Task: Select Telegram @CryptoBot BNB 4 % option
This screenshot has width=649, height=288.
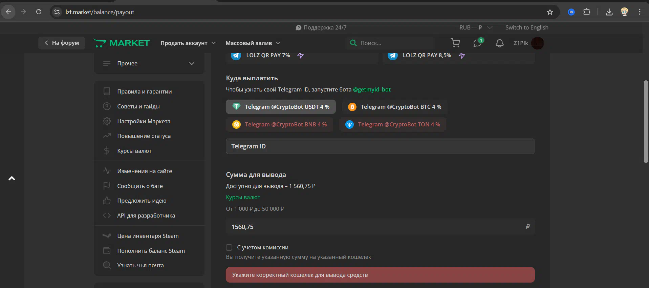Action: [x=279, y=124]
